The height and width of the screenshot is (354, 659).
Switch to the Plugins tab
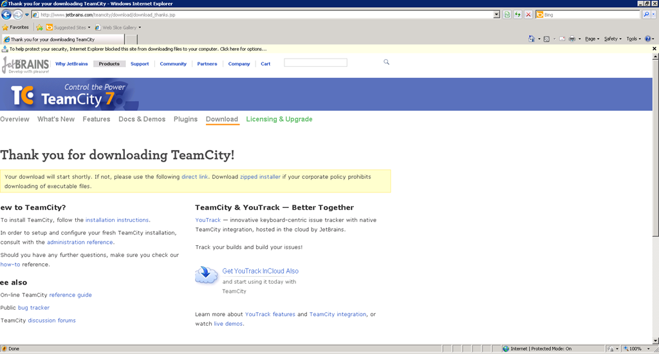[x=185, y=119]
